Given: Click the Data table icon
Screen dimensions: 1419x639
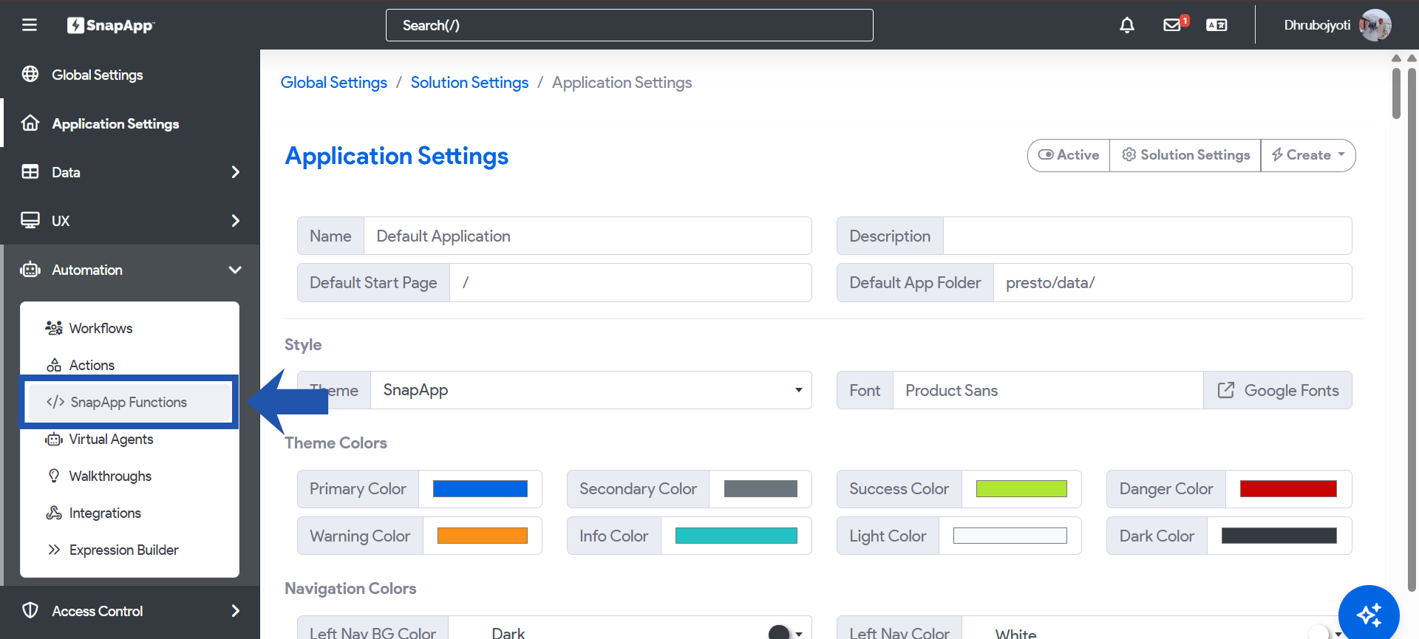Looking at the screenshot, I should point(30,171).
